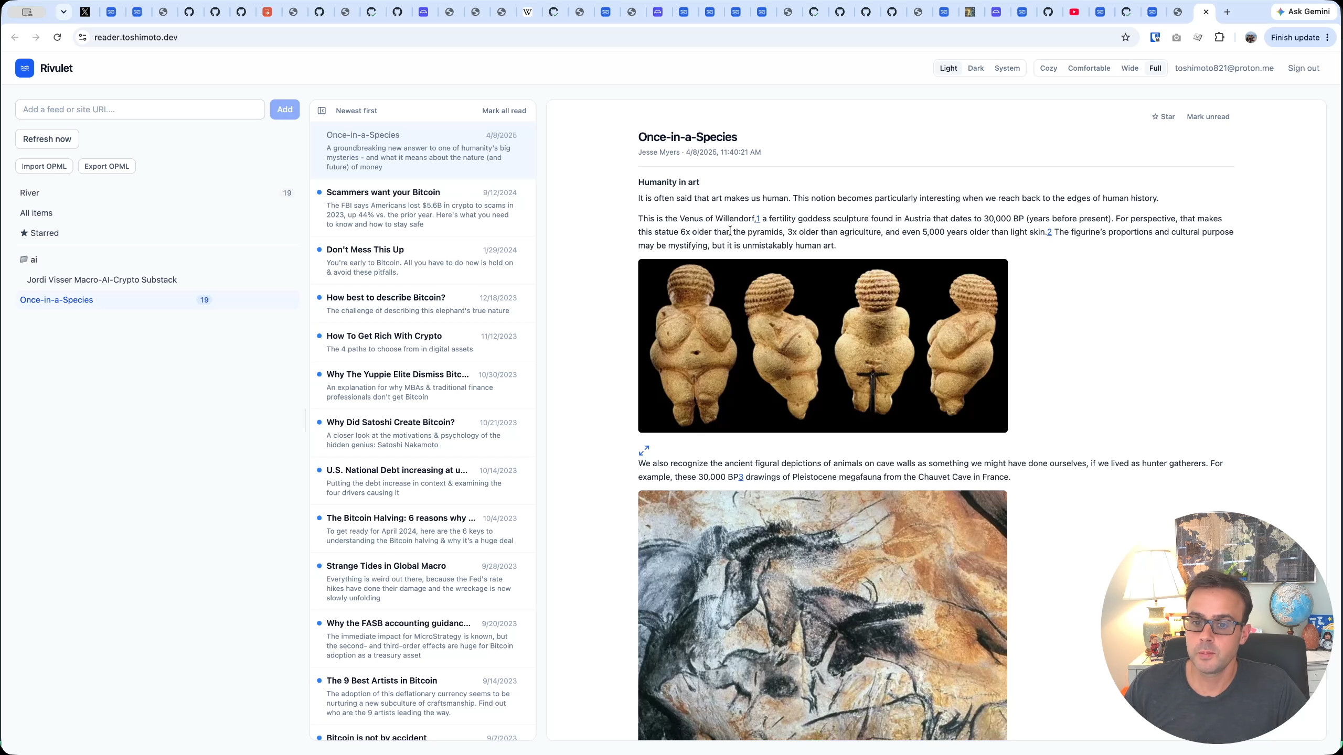This screenshot has height=755, width=1343.
Task: Click Refresh now
Action: [x=47, y=139]
